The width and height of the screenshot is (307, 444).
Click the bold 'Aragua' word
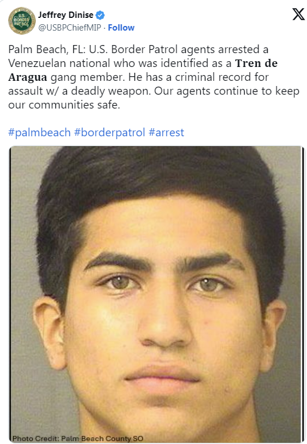coord(28,77)
